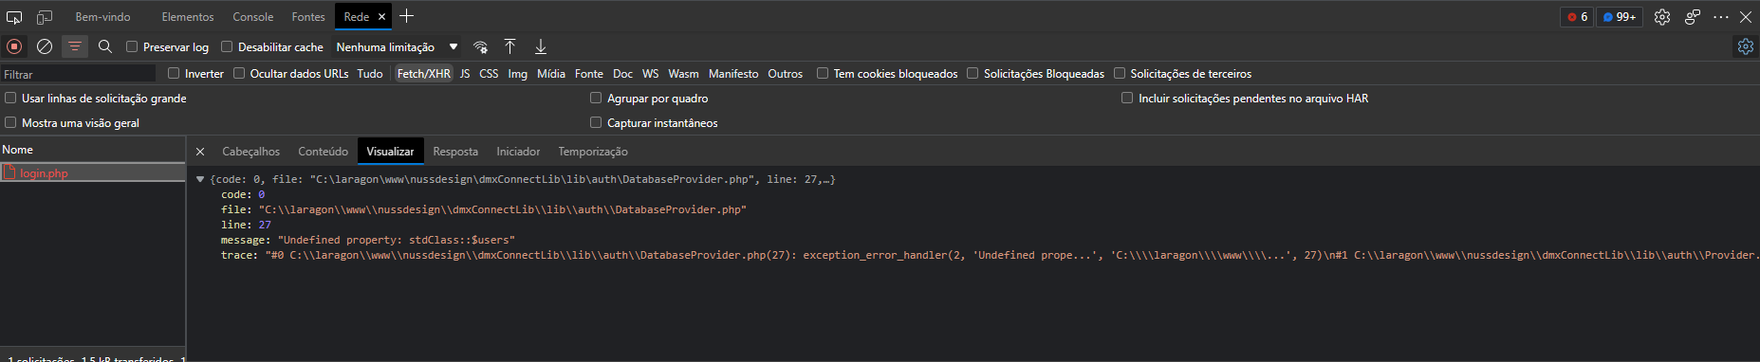
Task: Open the feedback people icon
Action: (x=1693, y=17)
